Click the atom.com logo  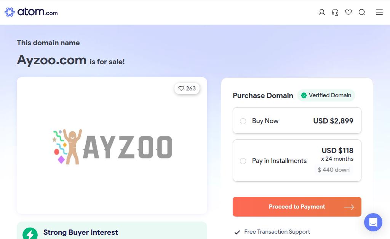[31, 12]
